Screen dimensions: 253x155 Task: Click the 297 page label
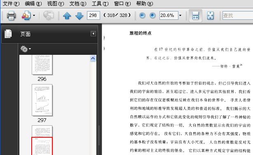(x=42, y=120)
